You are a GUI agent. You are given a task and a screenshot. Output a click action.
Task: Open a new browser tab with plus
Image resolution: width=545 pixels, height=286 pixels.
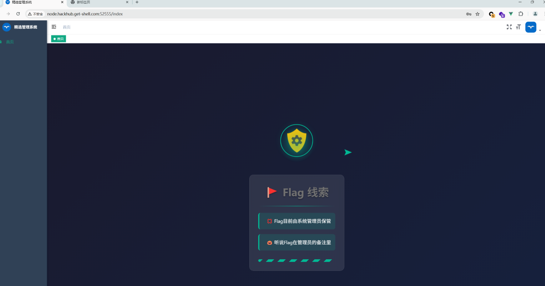point(137,2)
